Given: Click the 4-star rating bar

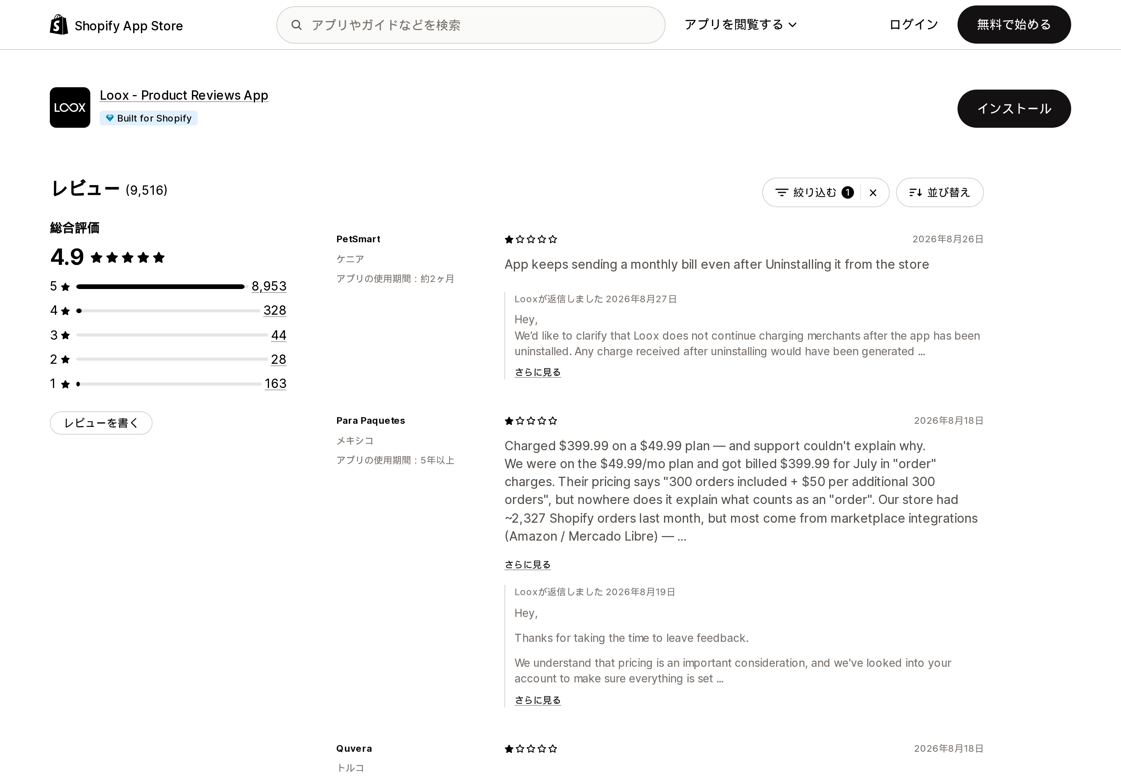Looking at the screenshot, I should 168,311.
